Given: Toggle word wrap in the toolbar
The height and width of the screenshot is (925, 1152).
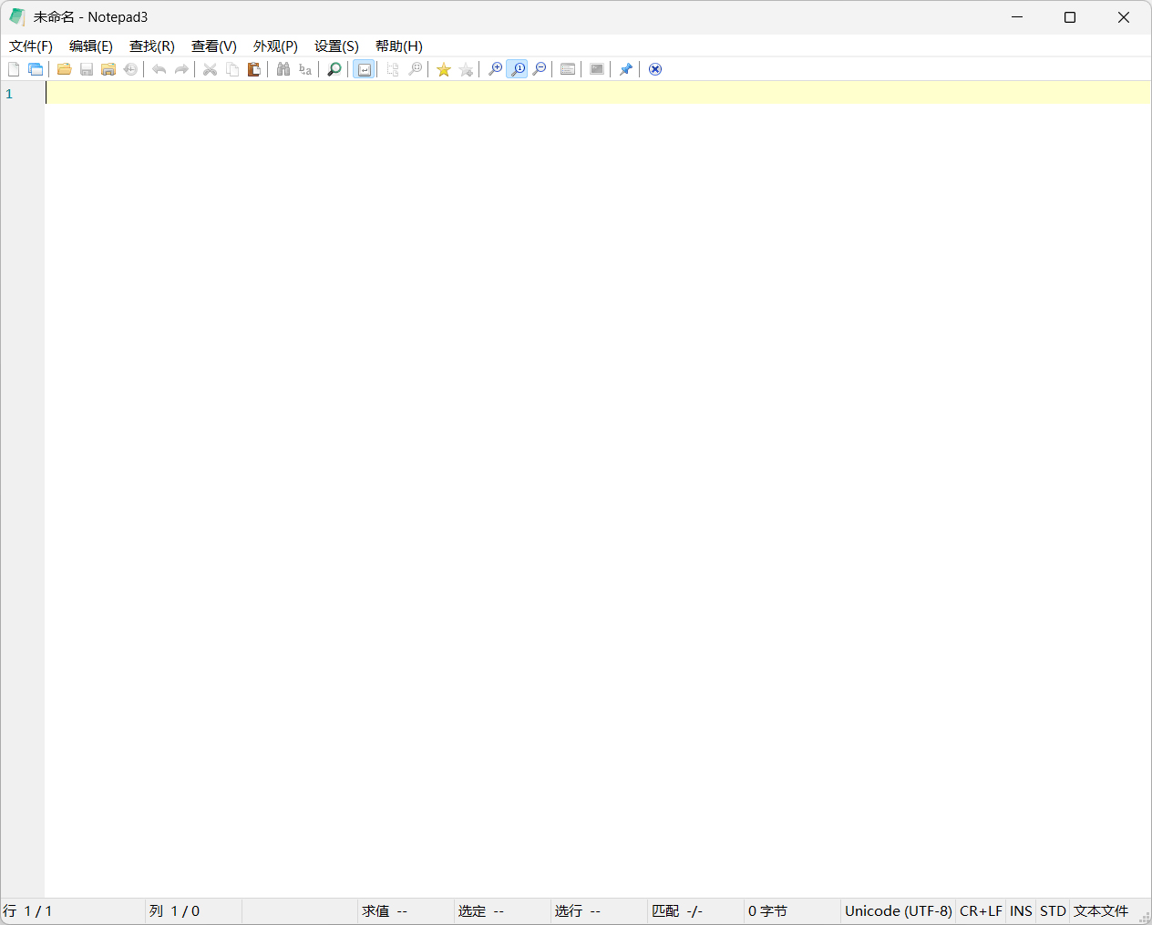Looking at the screenshot, I should [x=364, y=69].
